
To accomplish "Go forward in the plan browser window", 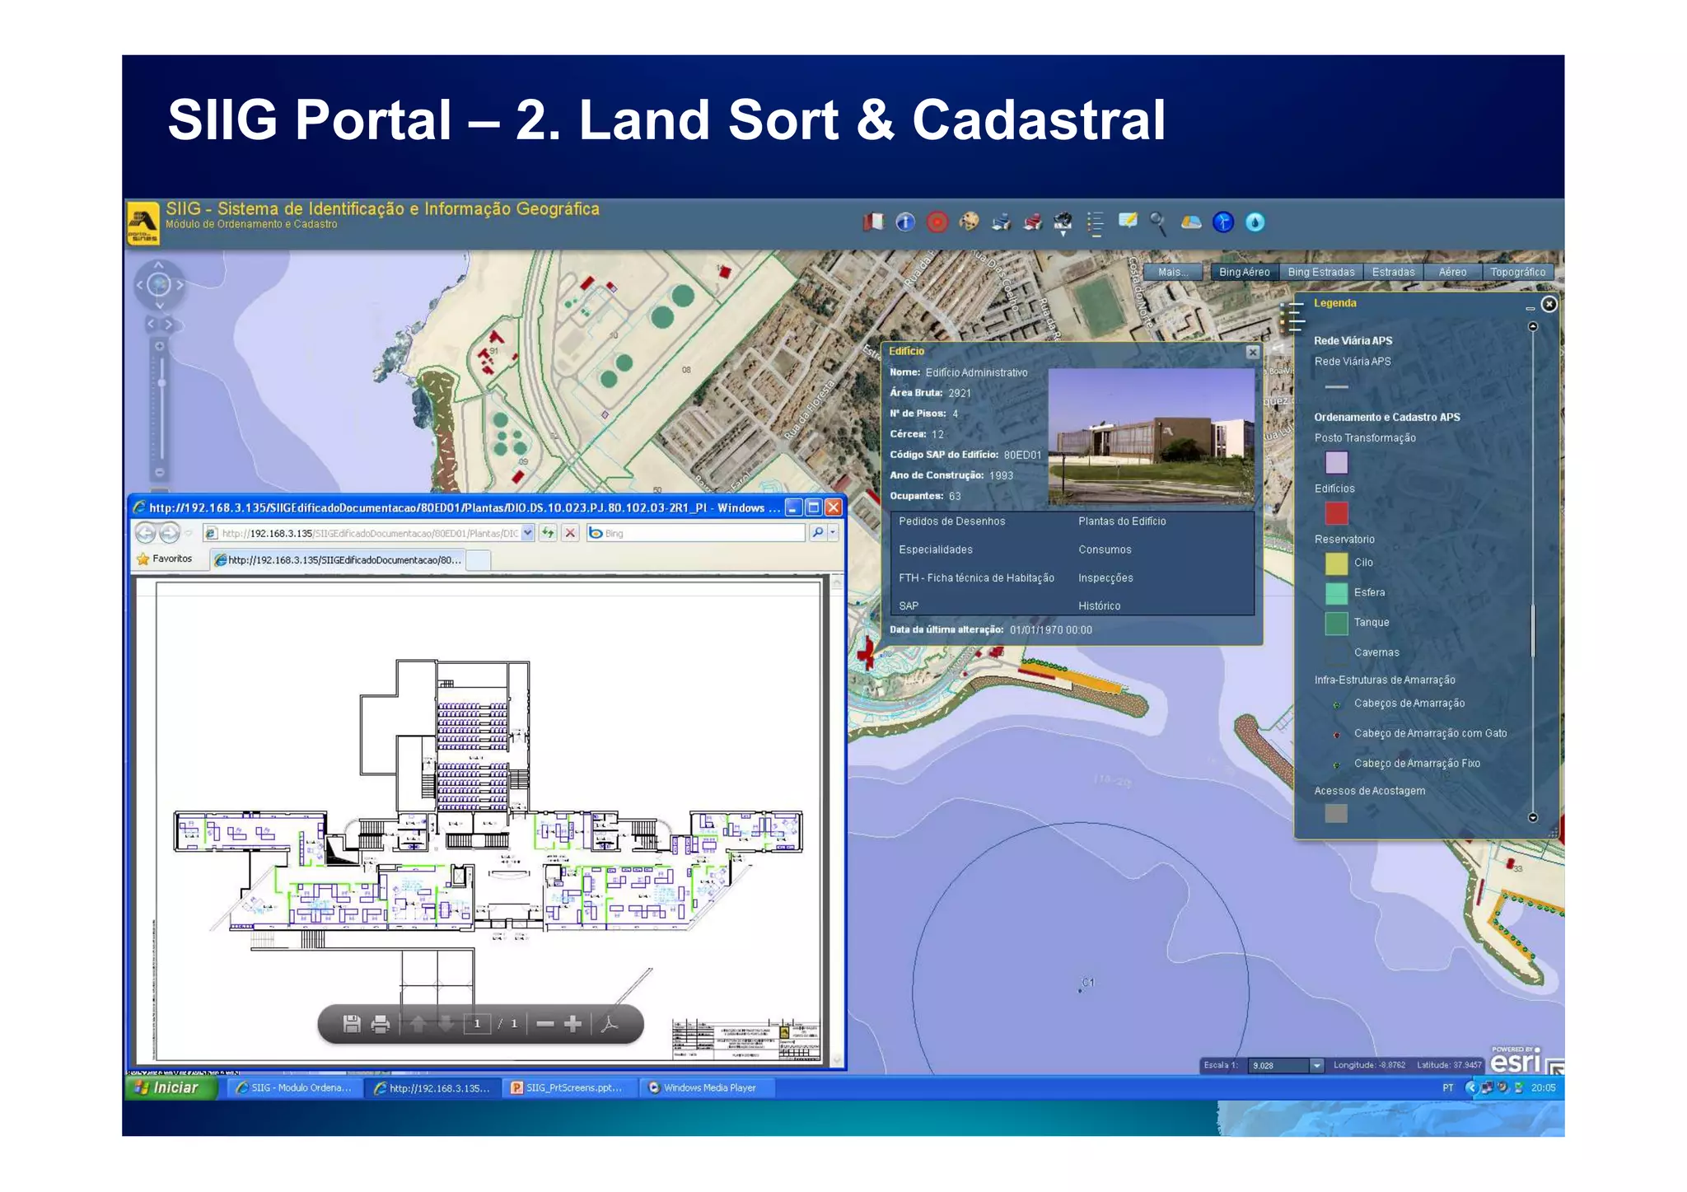I will pyautogui.click(x=170, y=533).
